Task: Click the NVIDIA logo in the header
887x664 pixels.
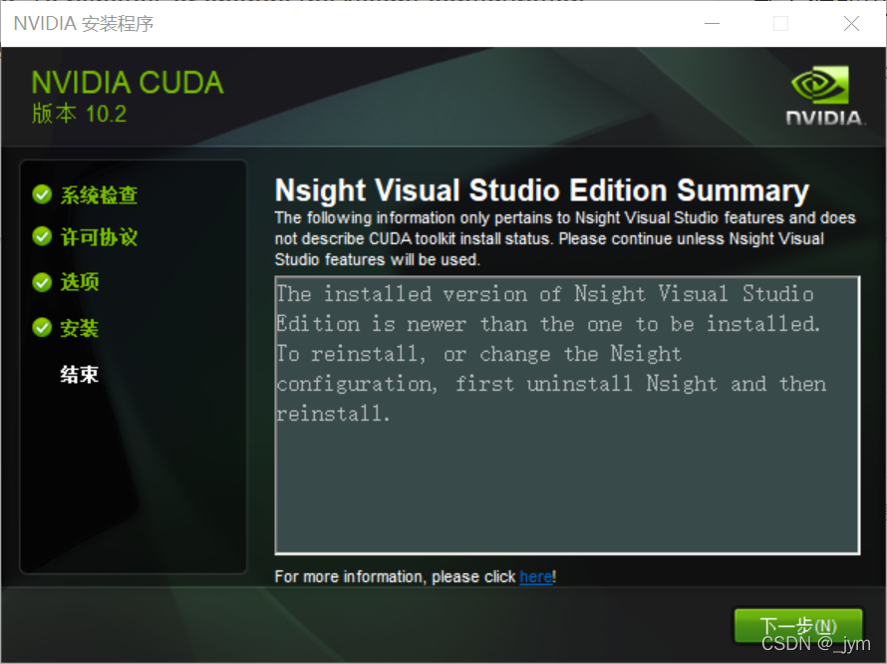Action: (x=825, y=95)
